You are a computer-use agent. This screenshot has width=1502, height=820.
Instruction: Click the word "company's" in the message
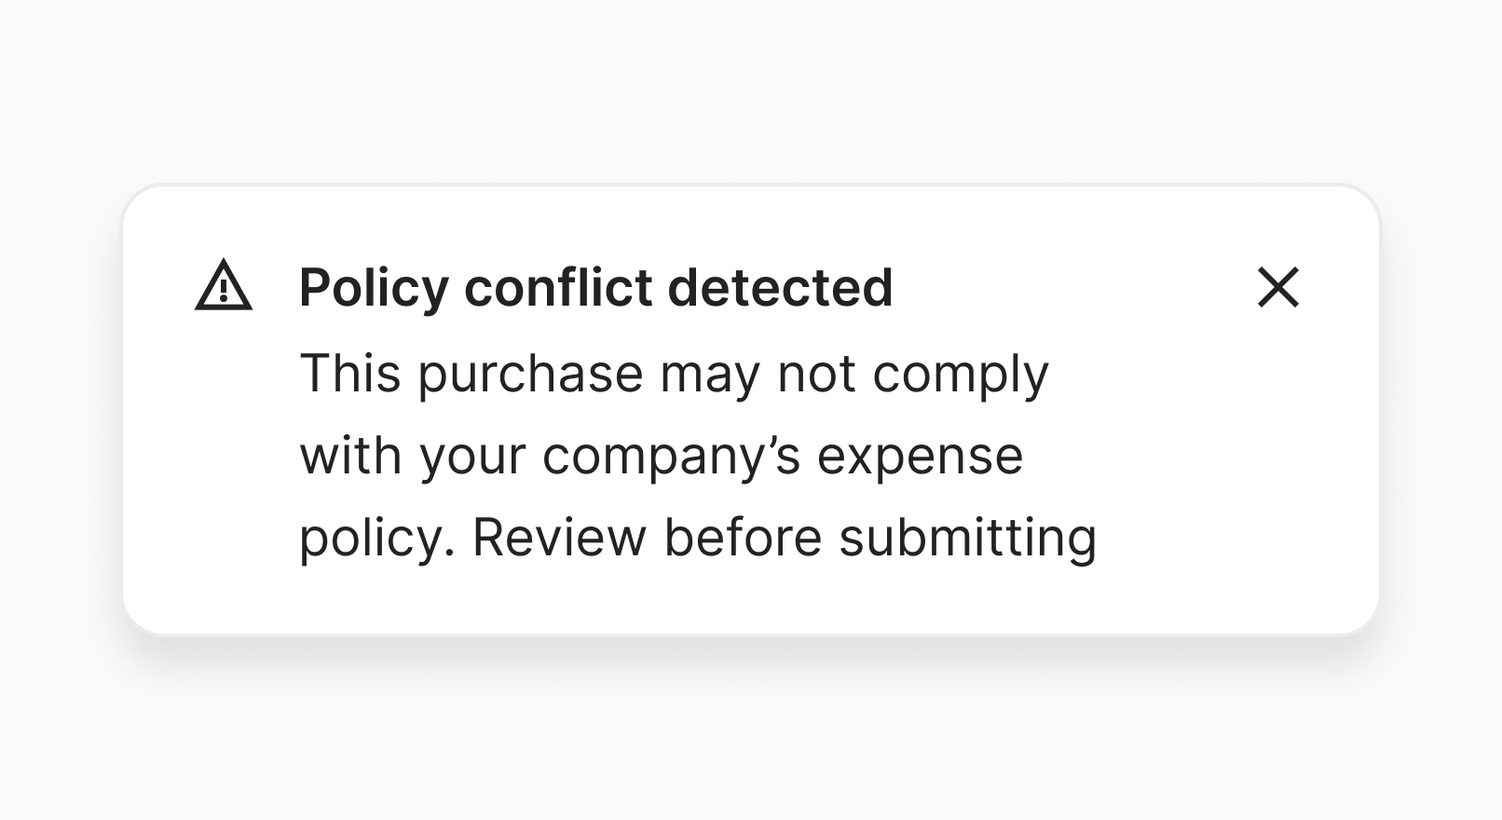click(x=671, y=456)
